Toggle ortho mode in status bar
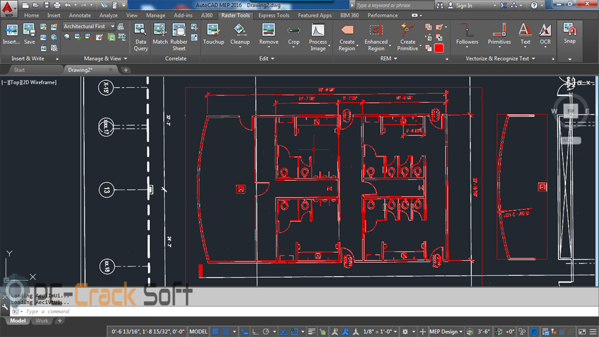This screenshot has width=599, height=337. (255, 331)
